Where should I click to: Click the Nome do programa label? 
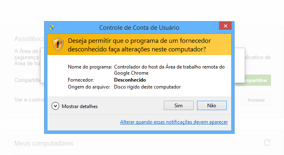click(x=90, y=67)
